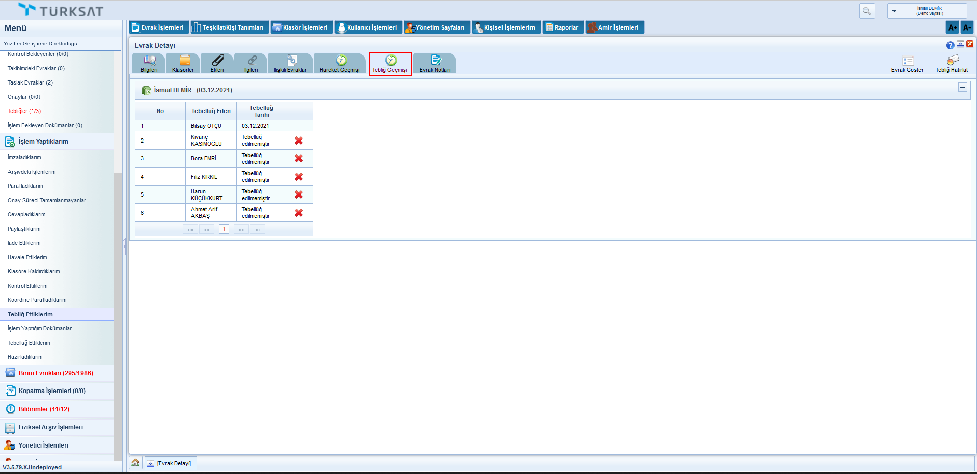Open the Bilgileri tab icon
The height and width of the screenshot is (474, 977).
(x=149, y=61)
